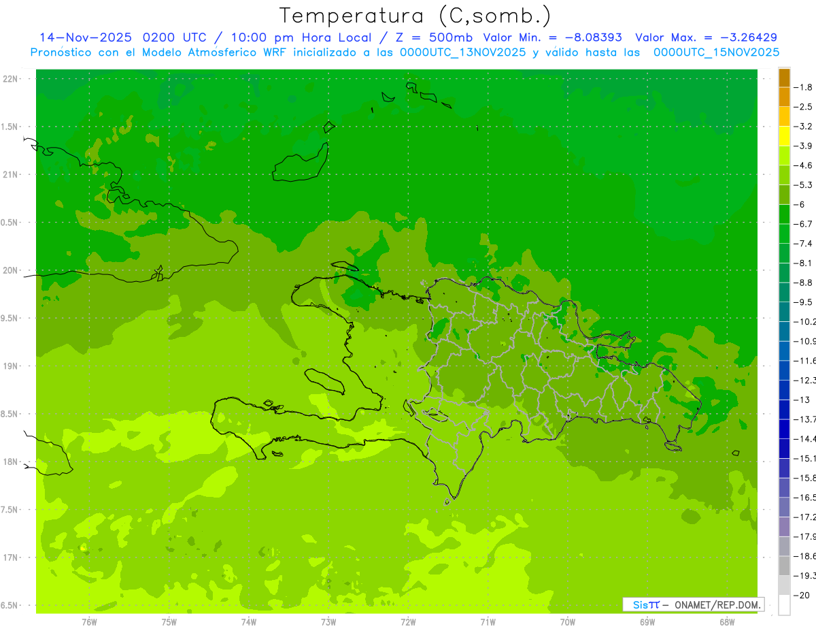Click the '1.5N' latitude axis label
This screenshot has height=631, width=816.
tap(11, 127)
